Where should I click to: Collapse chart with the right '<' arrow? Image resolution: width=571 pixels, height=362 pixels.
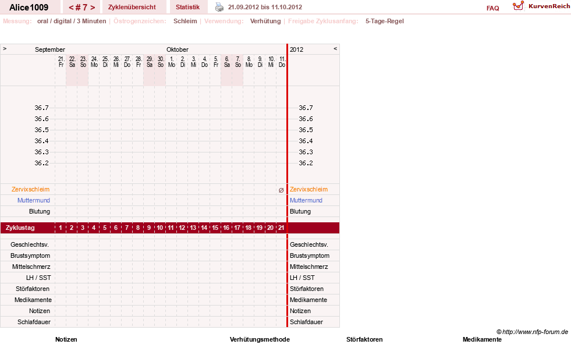click(335, 48)
